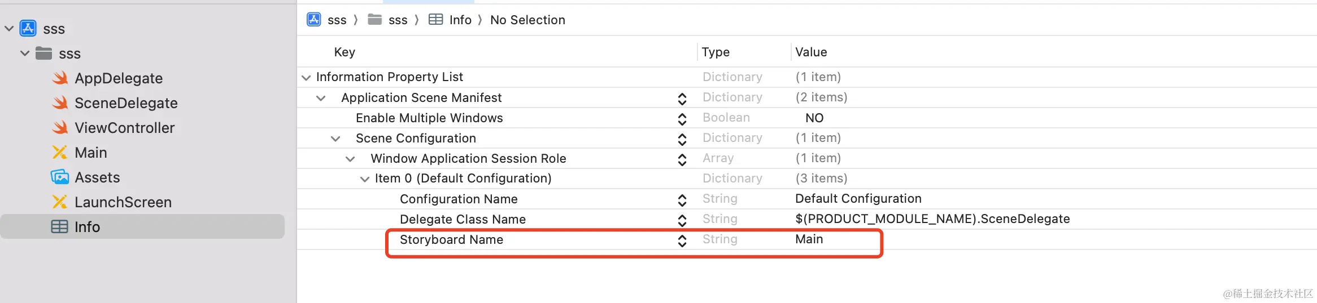Image resolution: width=1317 pixels, height=303 pixels.
Task: Open key stepper for Delegate Class Name
Action: coord(682,220)
